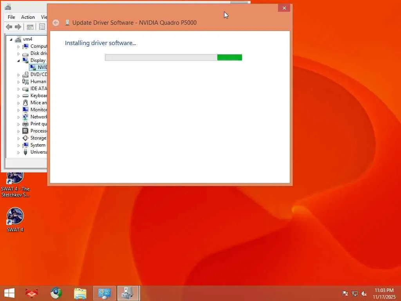Viewport: 401px width, 301px height.
Task: Close the Update Driver Software dialog
Action: pos(284,8)
